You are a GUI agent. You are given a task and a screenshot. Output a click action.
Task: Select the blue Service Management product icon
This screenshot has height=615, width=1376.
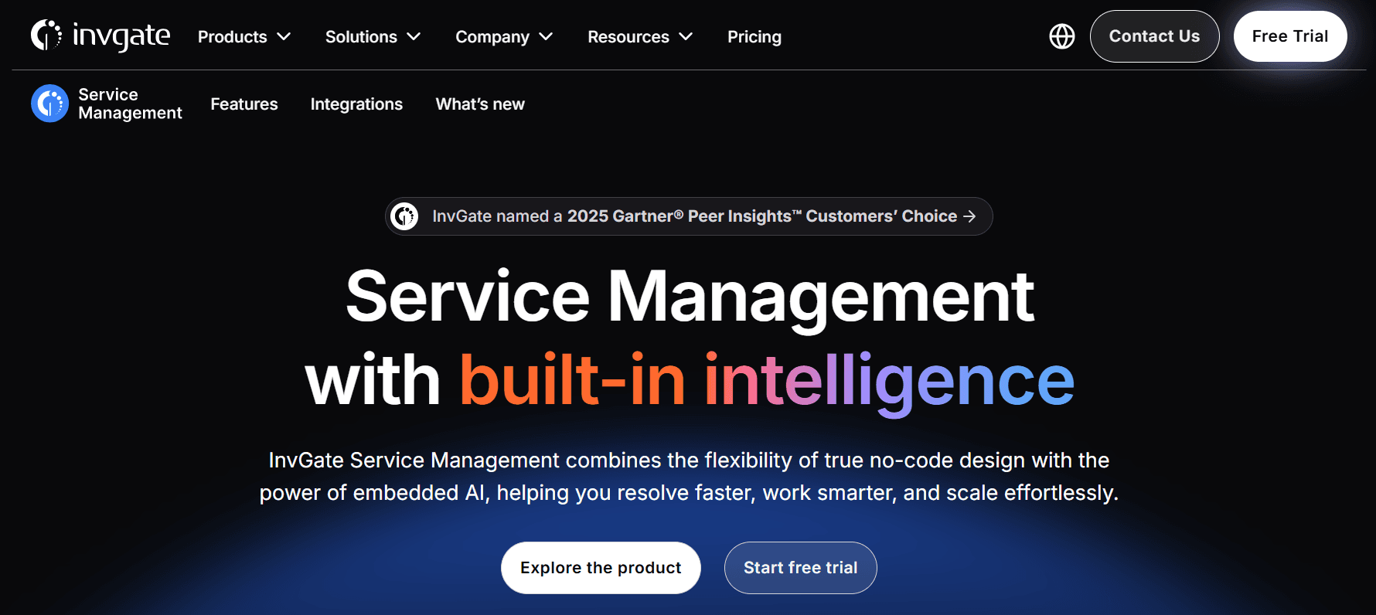point(49,104)
